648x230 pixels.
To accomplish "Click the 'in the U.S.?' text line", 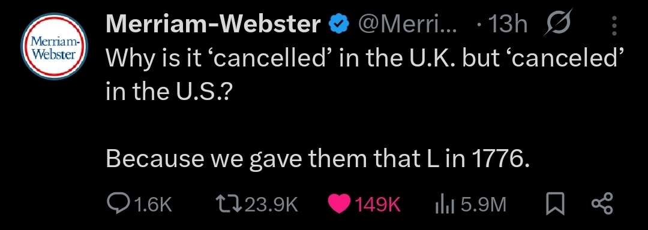I will pyautogui.click(x=169, y=93).
